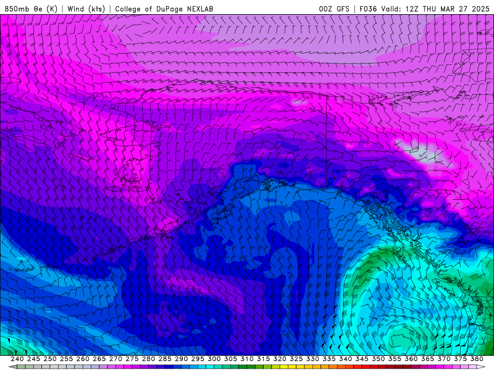Click the 335 value on the color scale
The width and height of the screenshot is (494, 370).
pyautogui.click(x=329, y=359)
